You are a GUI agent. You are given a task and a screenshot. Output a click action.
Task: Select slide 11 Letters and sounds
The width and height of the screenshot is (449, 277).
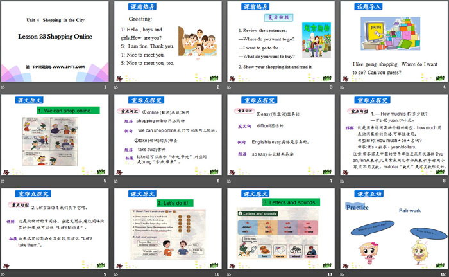(281, 229)
